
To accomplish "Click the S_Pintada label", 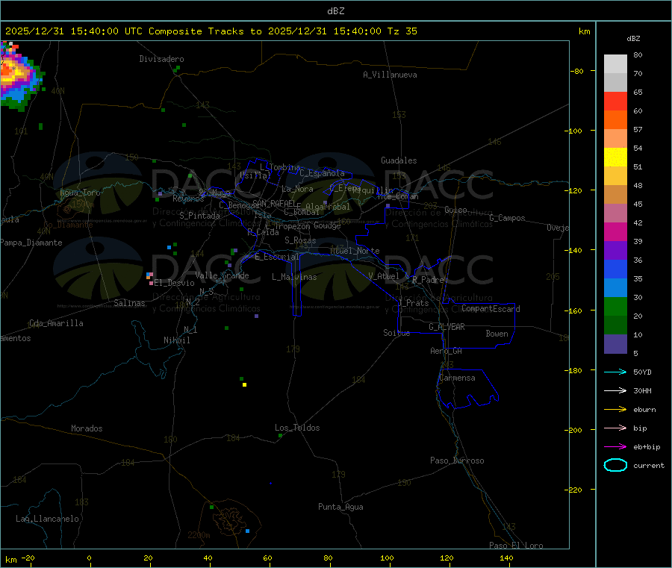I will [x=199, y=216].
